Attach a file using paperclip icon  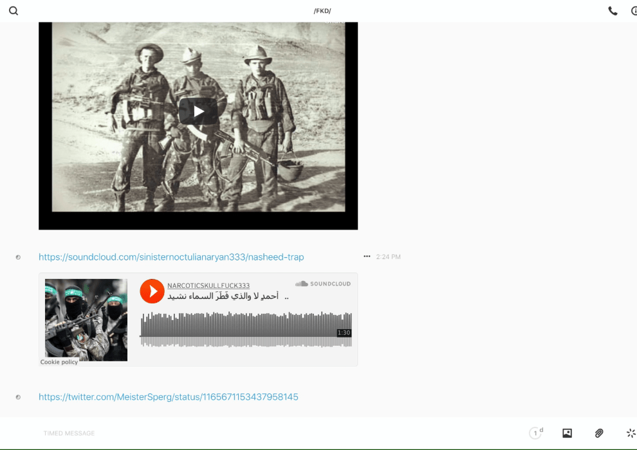pyautogui.click(x=599, y=433)
